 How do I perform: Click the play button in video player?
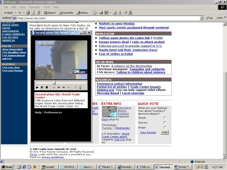click(x=37, y=87)
